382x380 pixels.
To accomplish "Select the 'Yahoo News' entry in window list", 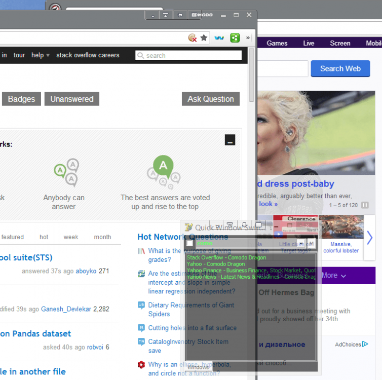I will tap(251, 277).
